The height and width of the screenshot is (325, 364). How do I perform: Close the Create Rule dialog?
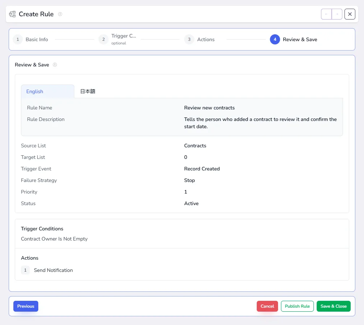pos(350,14)
